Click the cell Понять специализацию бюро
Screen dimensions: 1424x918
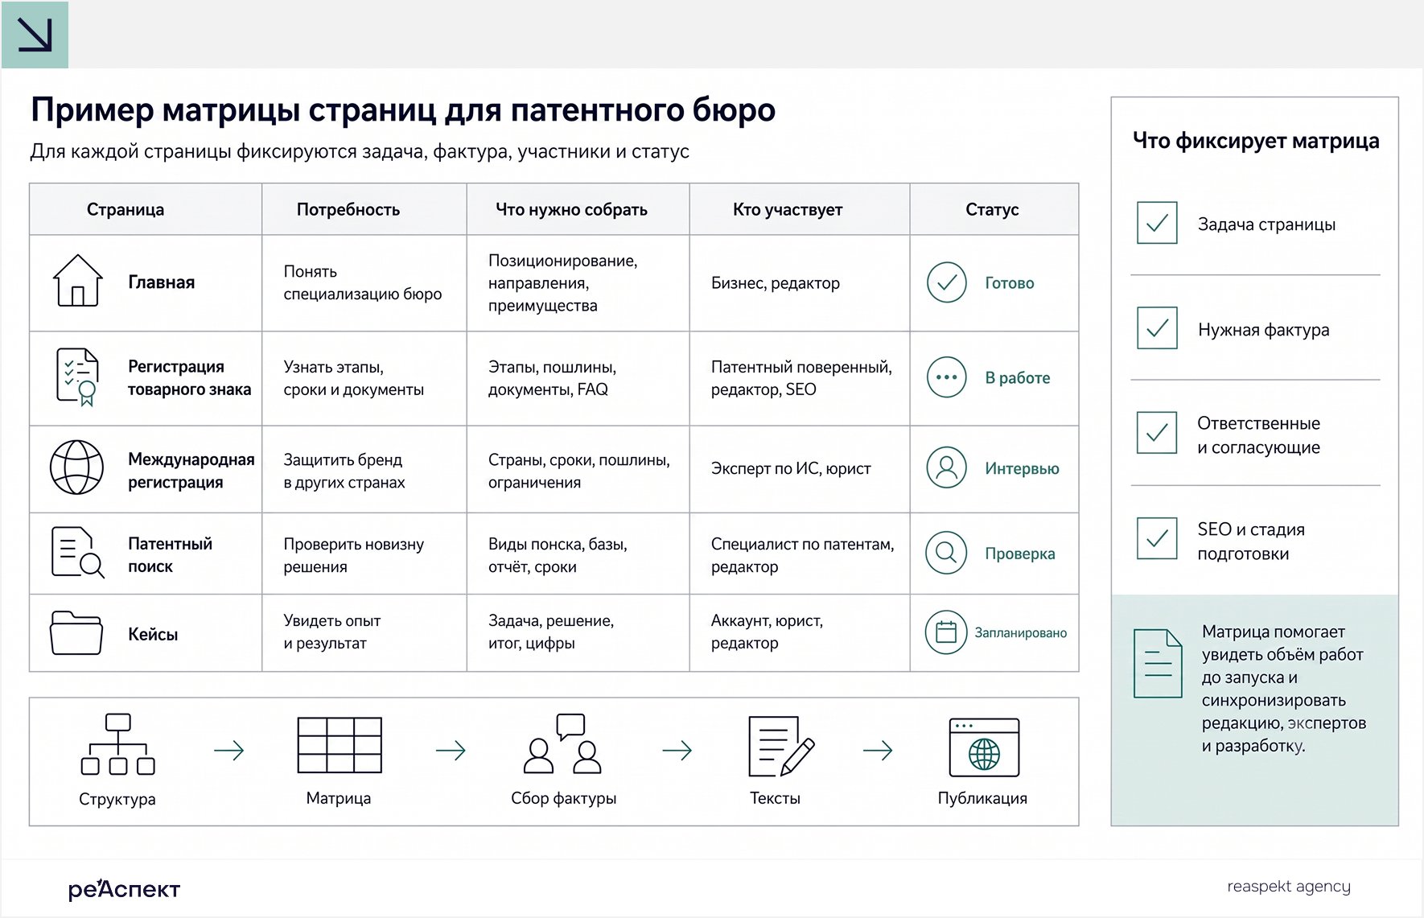[363, 282]
